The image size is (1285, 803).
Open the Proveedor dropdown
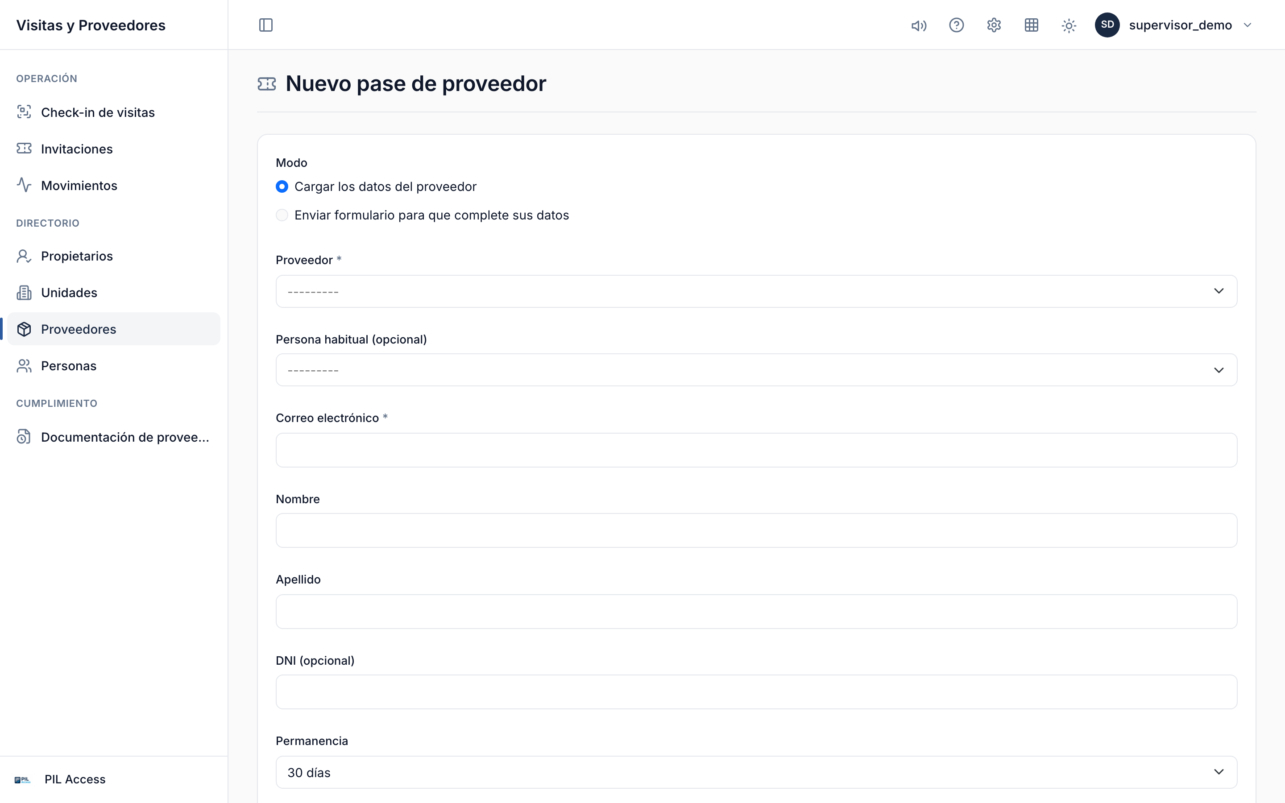pos(756,291)
